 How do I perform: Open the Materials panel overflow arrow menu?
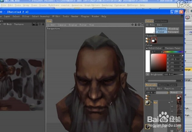click(182, 88)
